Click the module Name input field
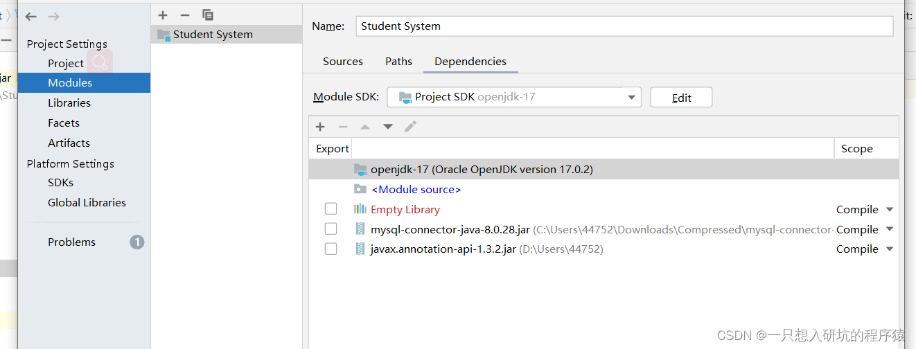This screenshot has height=349, width=916. (624, 26)
